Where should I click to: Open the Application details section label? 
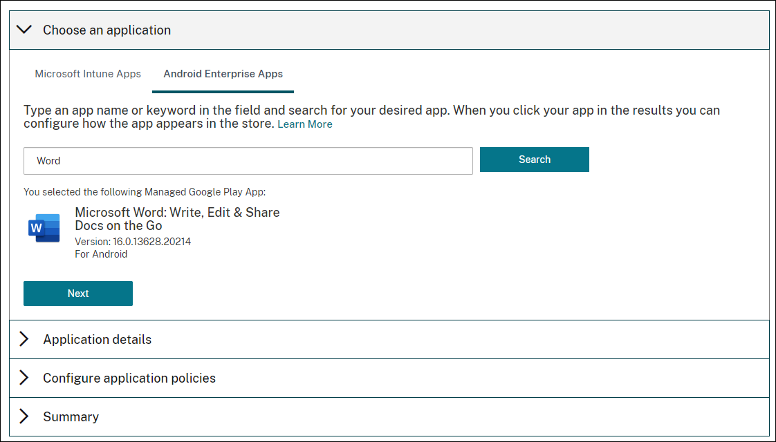click(x=97, y=340)
